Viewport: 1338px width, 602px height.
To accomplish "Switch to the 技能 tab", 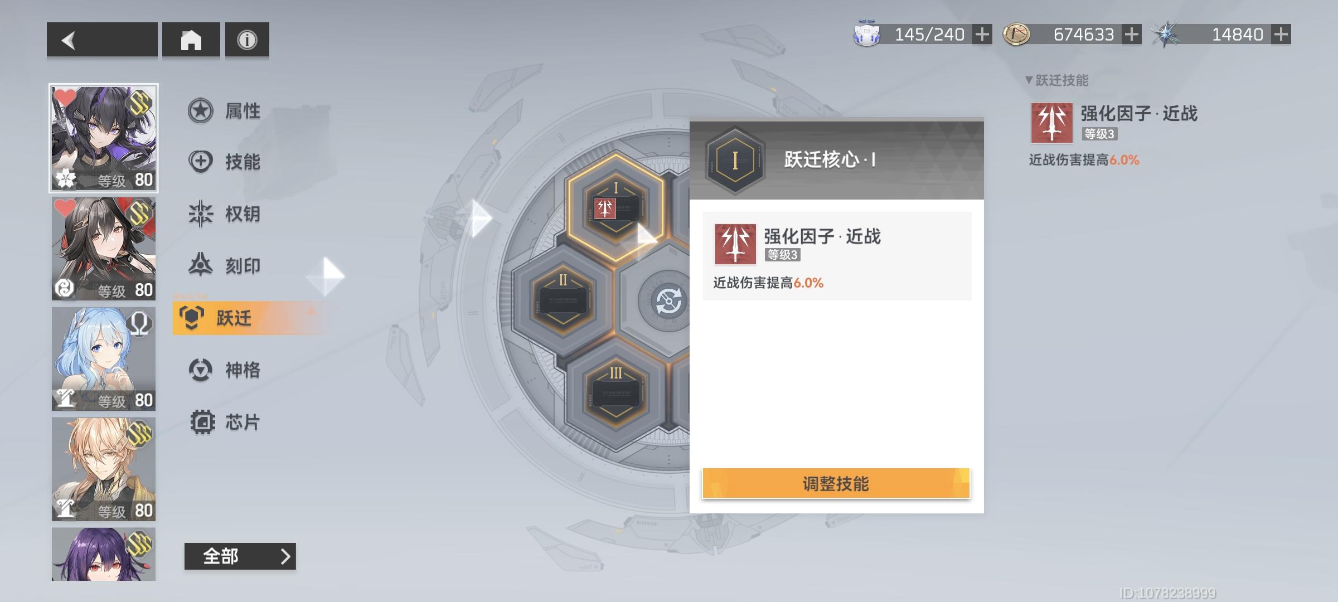I will click(225, 162).
